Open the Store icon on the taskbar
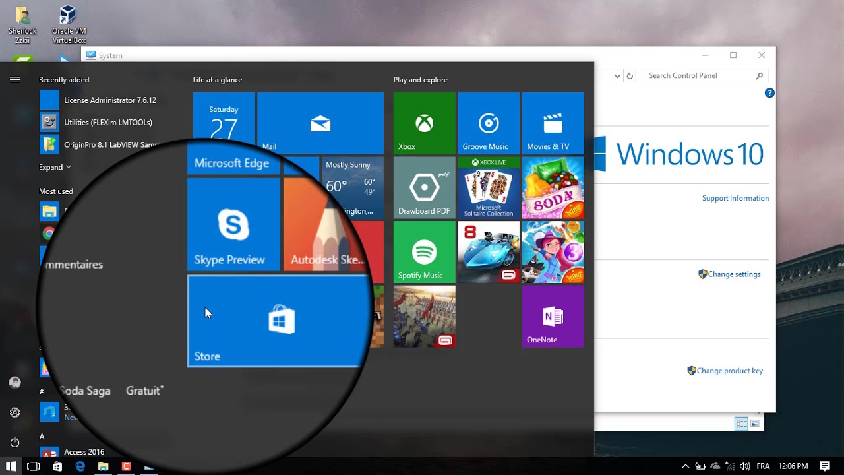The image size is (844, 475). pyautogui.click(x=57, y=466)
